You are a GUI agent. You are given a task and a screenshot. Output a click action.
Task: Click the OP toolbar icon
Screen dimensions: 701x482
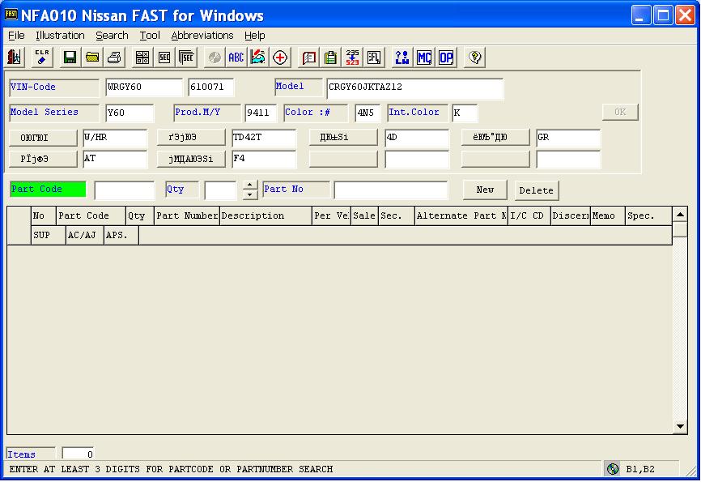click(x=446, y=58)
